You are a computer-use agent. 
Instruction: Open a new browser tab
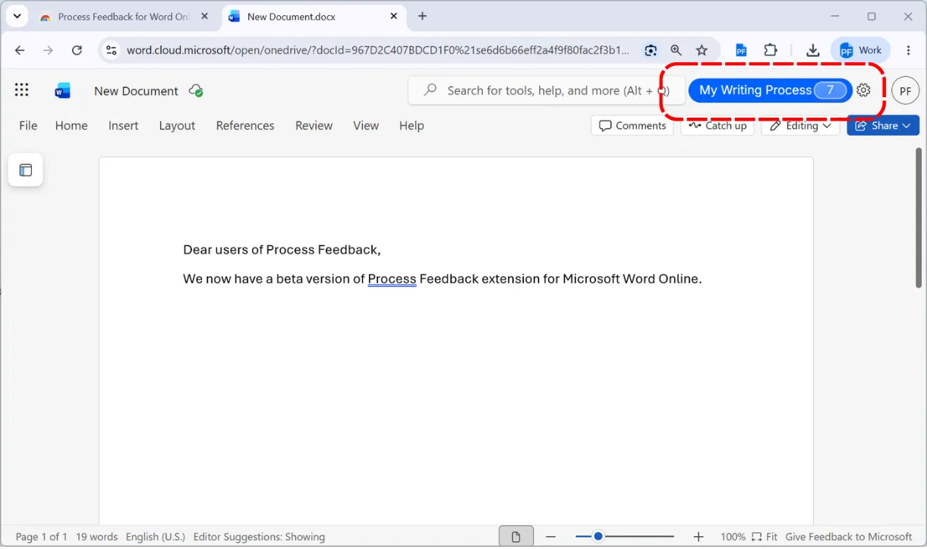[x=422, y=16]
